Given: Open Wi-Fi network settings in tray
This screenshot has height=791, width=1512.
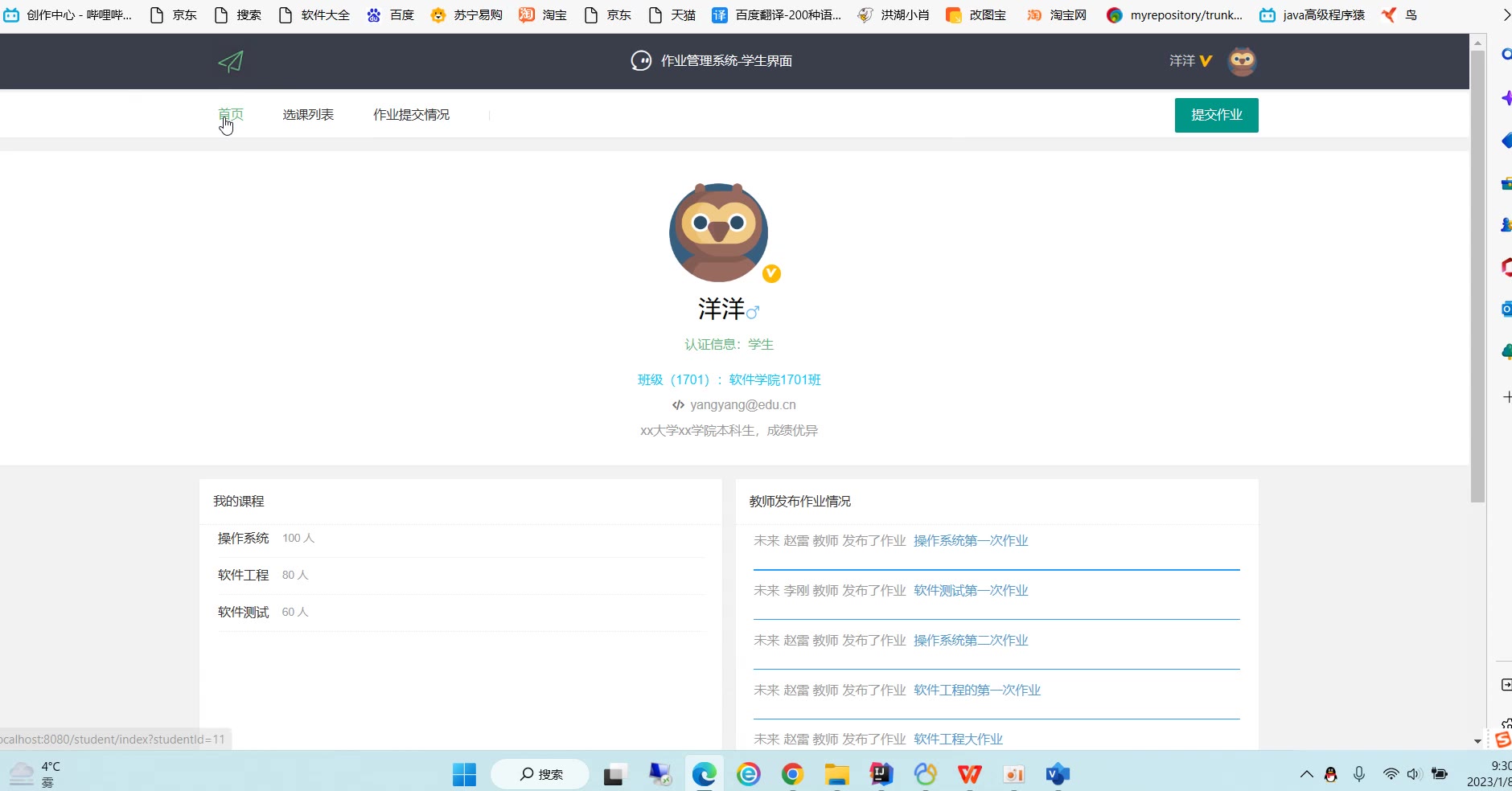Looking at the screenshot, I should (1391, 774).
